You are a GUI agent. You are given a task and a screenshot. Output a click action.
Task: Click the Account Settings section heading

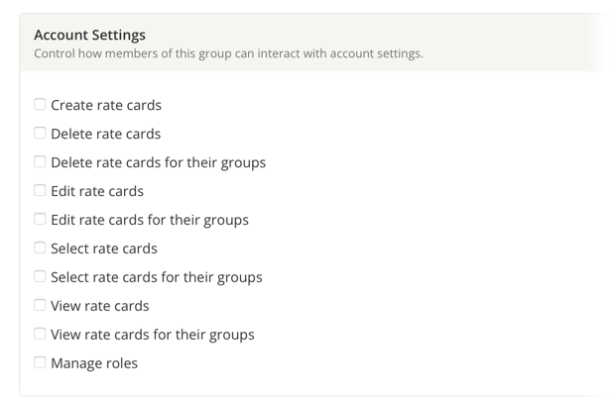tap(89, 35)
